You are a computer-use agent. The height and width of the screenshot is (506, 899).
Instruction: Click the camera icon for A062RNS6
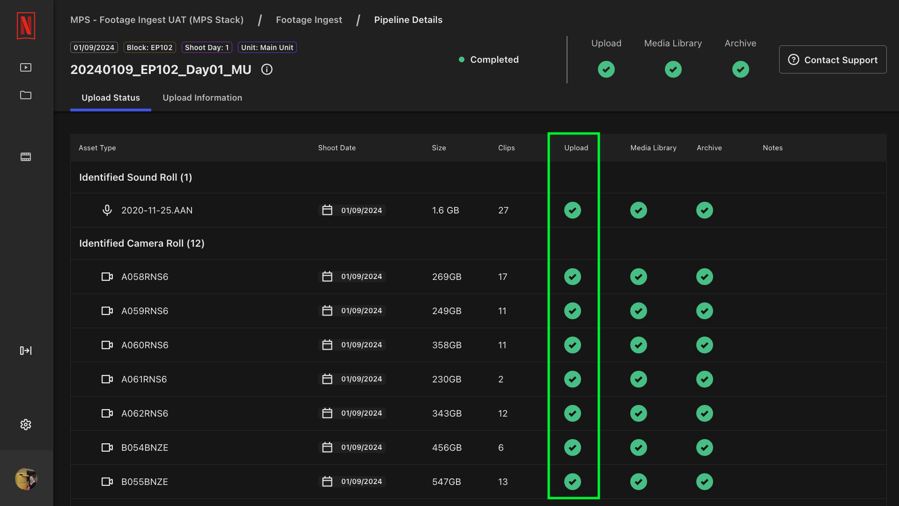(x=107, y=413)
